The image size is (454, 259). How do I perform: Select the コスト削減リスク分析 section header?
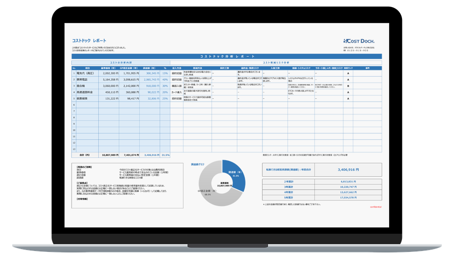[x=276, y=62]
